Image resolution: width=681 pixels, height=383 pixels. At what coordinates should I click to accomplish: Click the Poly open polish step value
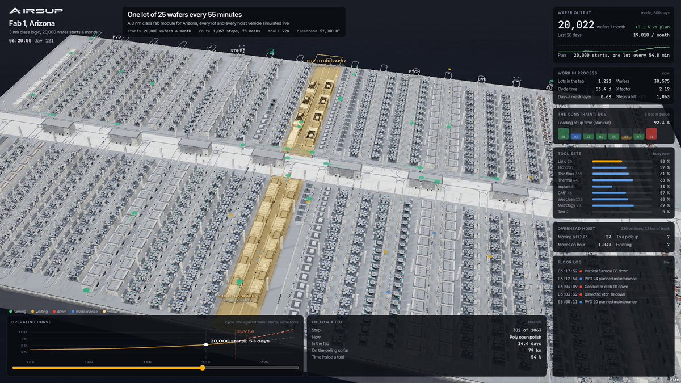(526, 337)
